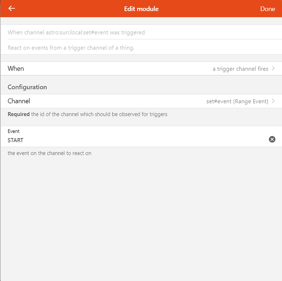Image resolution: width=282 pixels, height=281 pixels.
Task: Click the small Event field label
Action: click(x=14, y=132)
